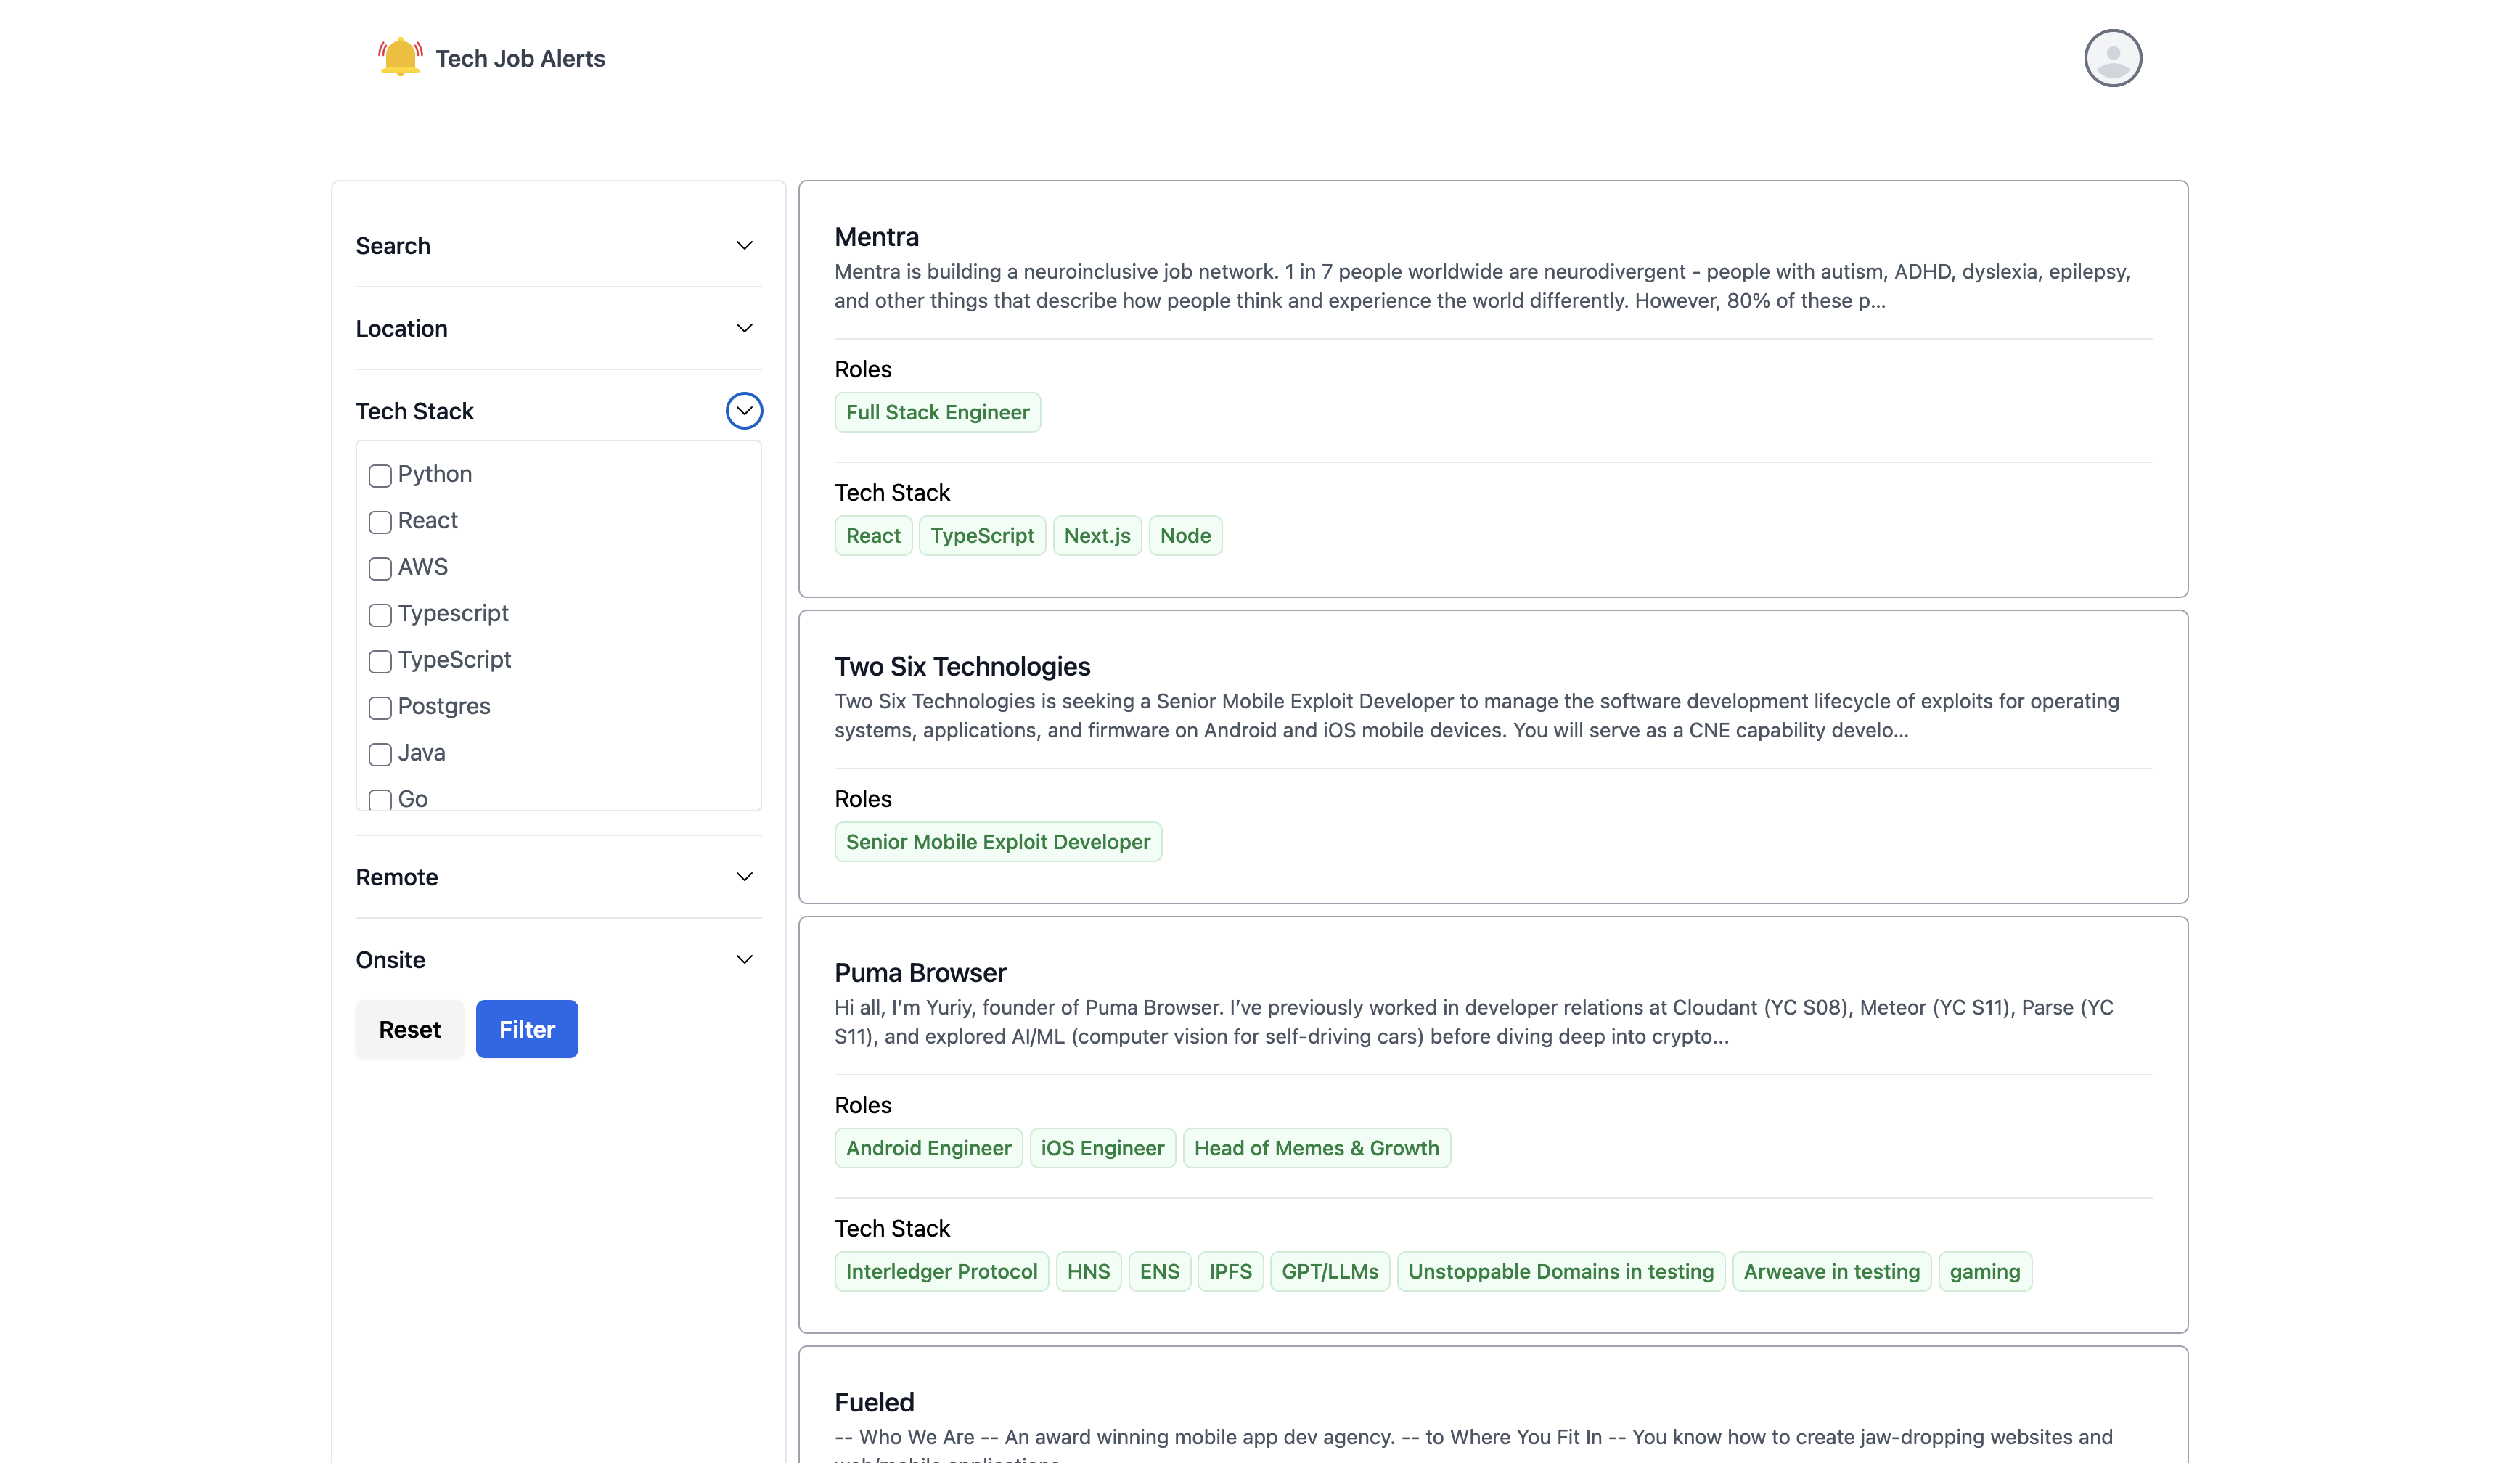Screen dimensions: 2520x1463
Task: Check the camel-case TypeScript checkbox
Action: 380,662
